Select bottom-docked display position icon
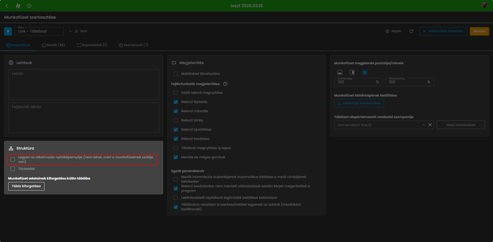 coord(340,72)
